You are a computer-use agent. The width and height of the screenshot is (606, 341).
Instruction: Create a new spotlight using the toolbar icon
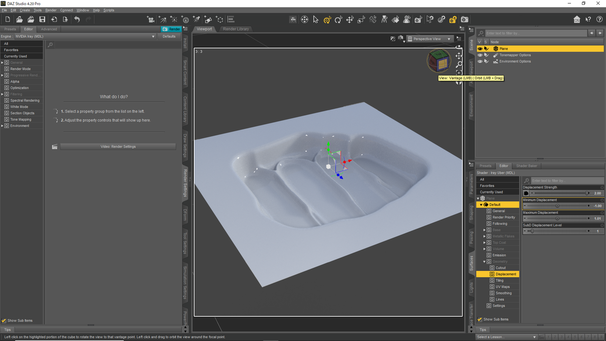tap(196, 19)
